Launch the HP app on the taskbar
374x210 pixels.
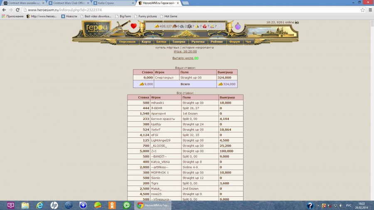click(x=54, y=205)
